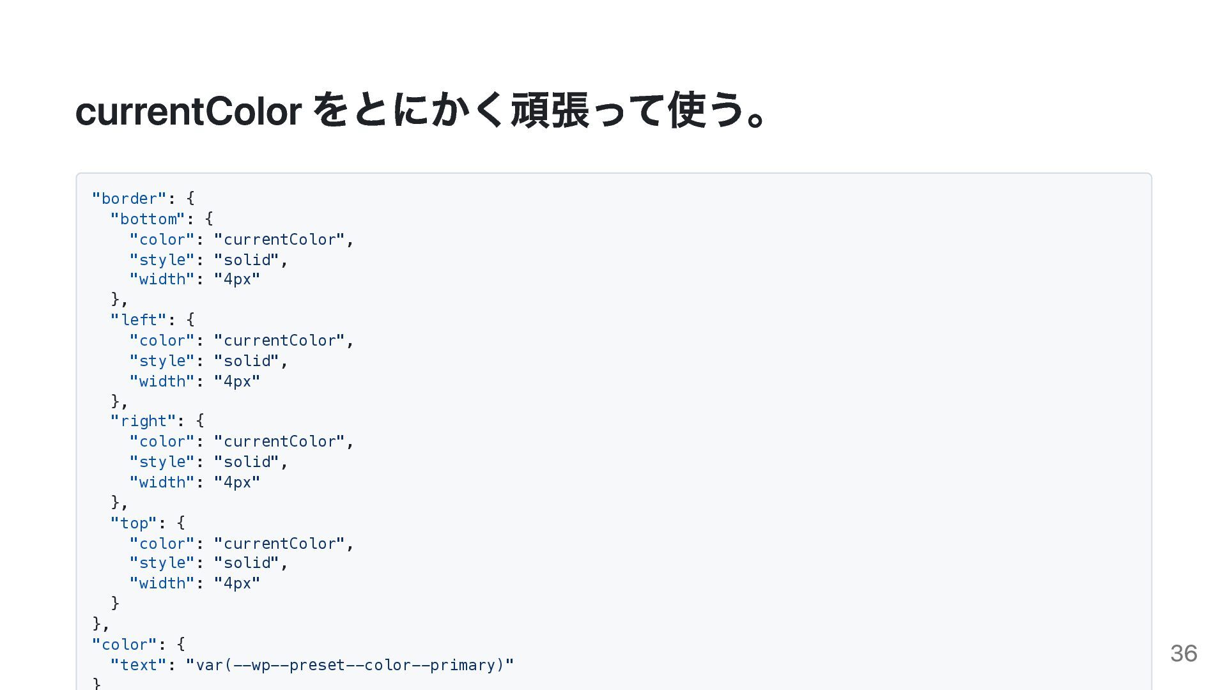Click the "left" key in the code block
Image resolution: width=1227 pixels, height=690 pixels.
tap(139, 320)
